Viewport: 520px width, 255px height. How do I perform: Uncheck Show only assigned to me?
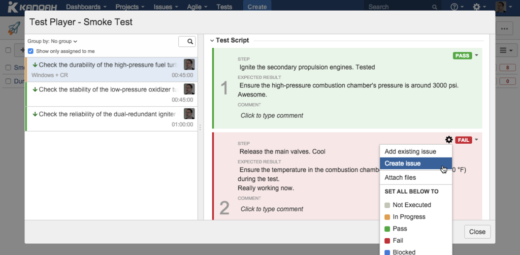pos(30,51)
